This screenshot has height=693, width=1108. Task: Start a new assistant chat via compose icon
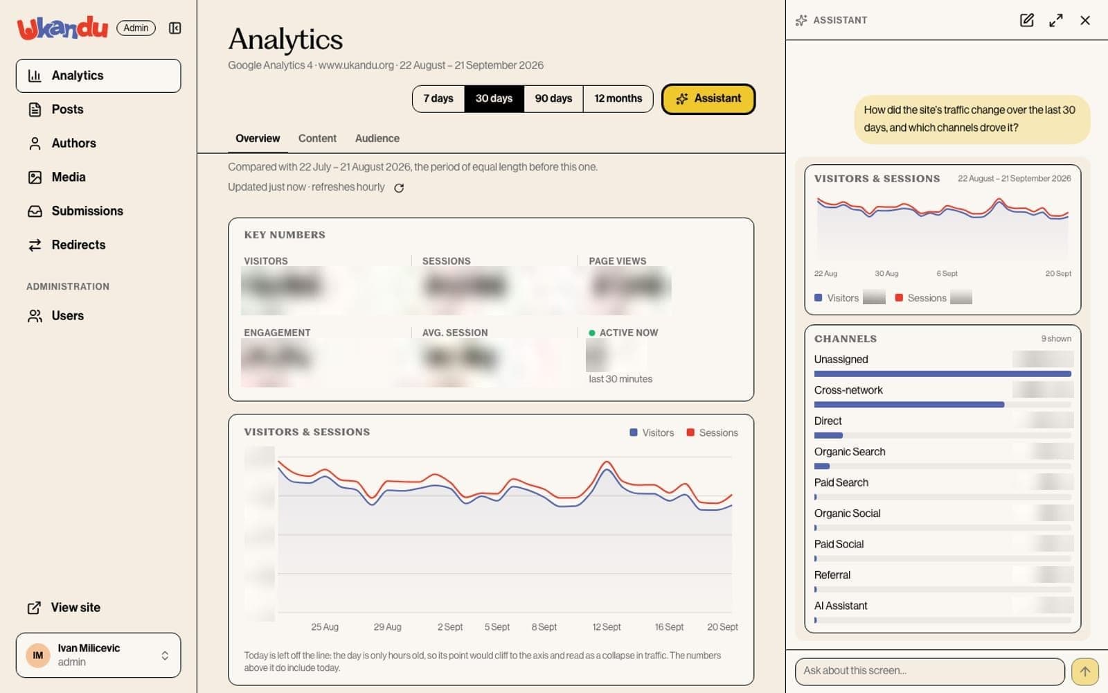pyautogui.click(x=1027, y=20)
